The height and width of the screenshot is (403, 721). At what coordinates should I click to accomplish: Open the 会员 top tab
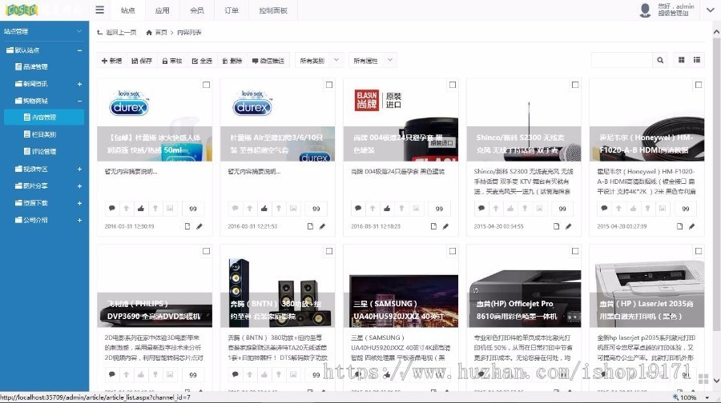tap(197, 10)
